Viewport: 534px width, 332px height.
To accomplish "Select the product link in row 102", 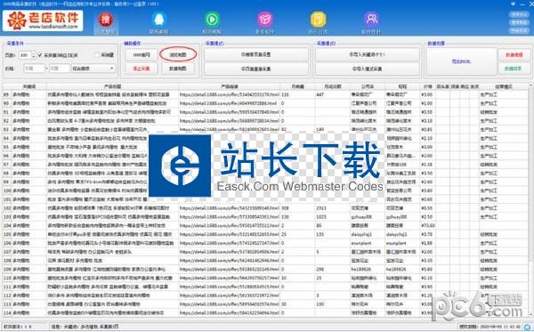I will coord(230,208).
